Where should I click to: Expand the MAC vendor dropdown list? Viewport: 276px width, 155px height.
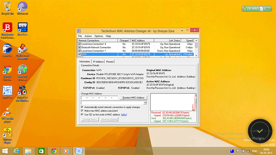point(145,103)
